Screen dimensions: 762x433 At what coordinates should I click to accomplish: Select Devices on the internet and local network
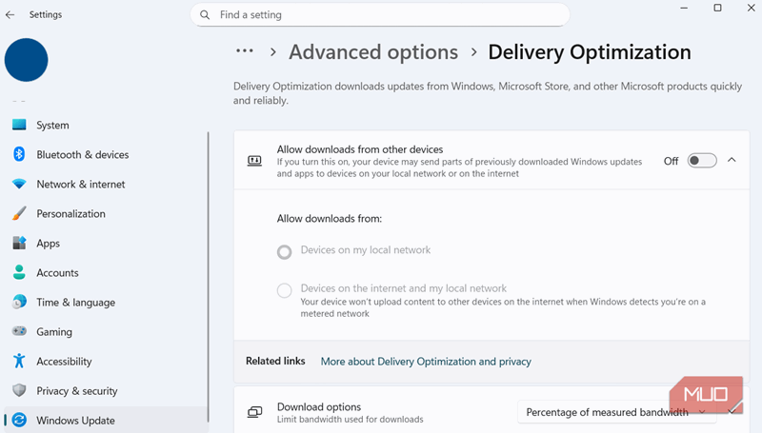pyautogui.click(x=284, y=290)
